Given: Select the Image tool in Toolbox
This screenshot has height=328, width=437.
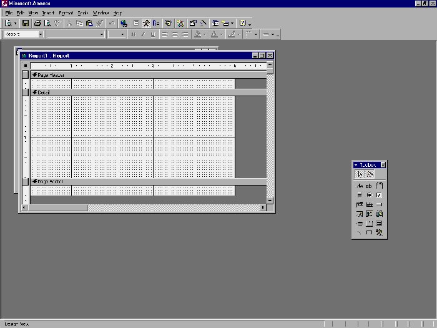Looking at the screenshot, I should (x=360, y=214).
